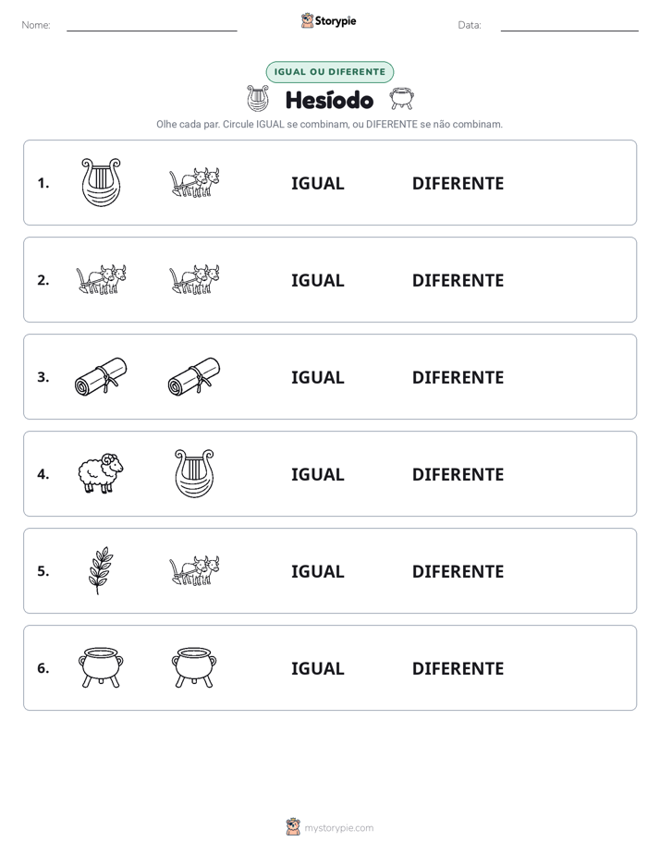The image size is (660, 854).
Task: Select DIFERENTE for row 1
Action: 458,184
